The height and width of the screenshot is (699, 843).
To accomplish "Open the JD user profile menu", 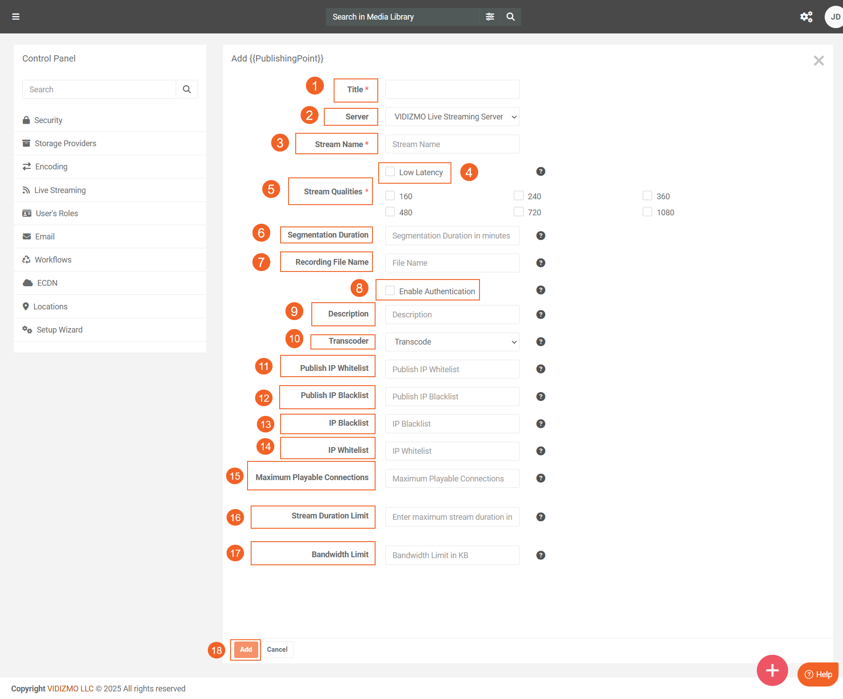I will tap(835, 16).
